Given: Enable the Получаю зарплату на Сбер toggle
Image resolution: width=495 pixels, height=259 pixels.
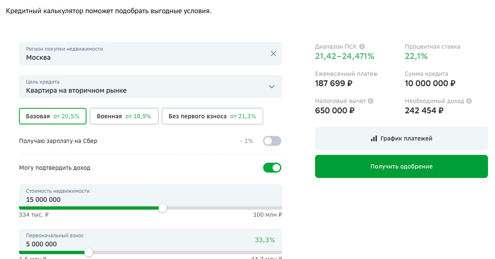Looking at the screenshot, I should tap(272, 141).
